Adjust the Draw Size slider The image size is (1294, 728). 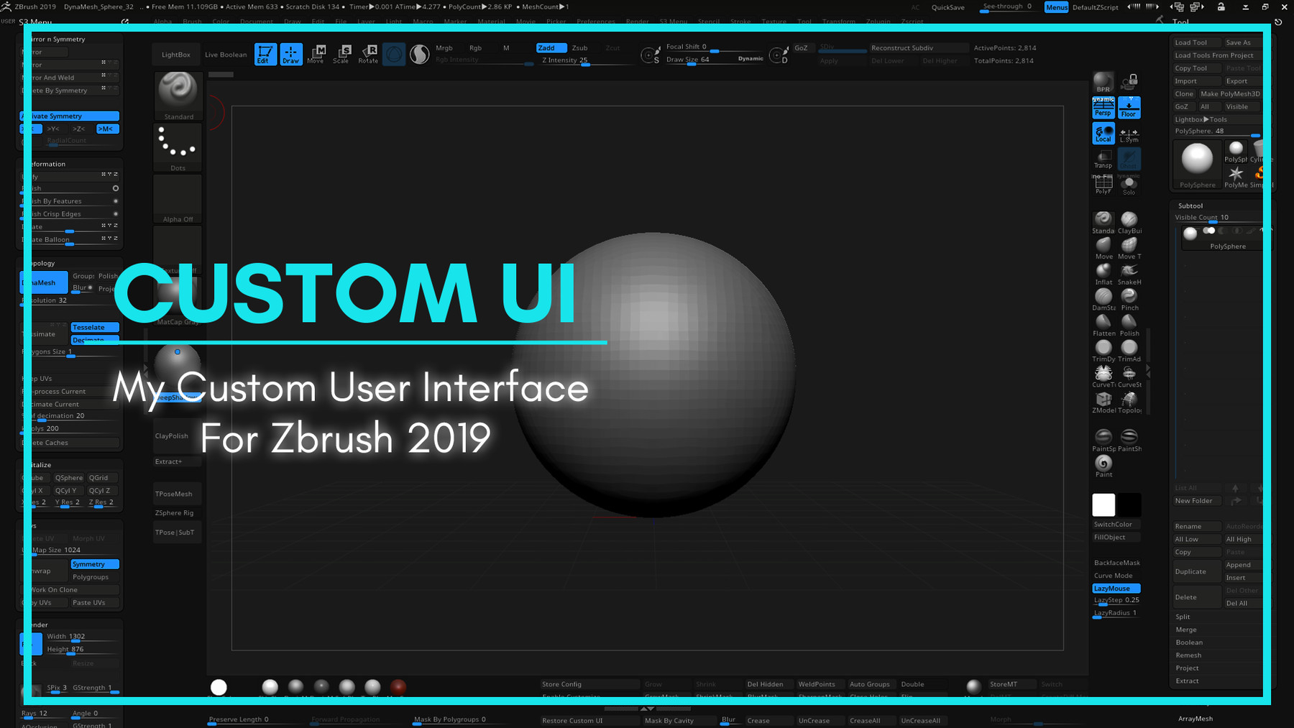pos(715,60)
